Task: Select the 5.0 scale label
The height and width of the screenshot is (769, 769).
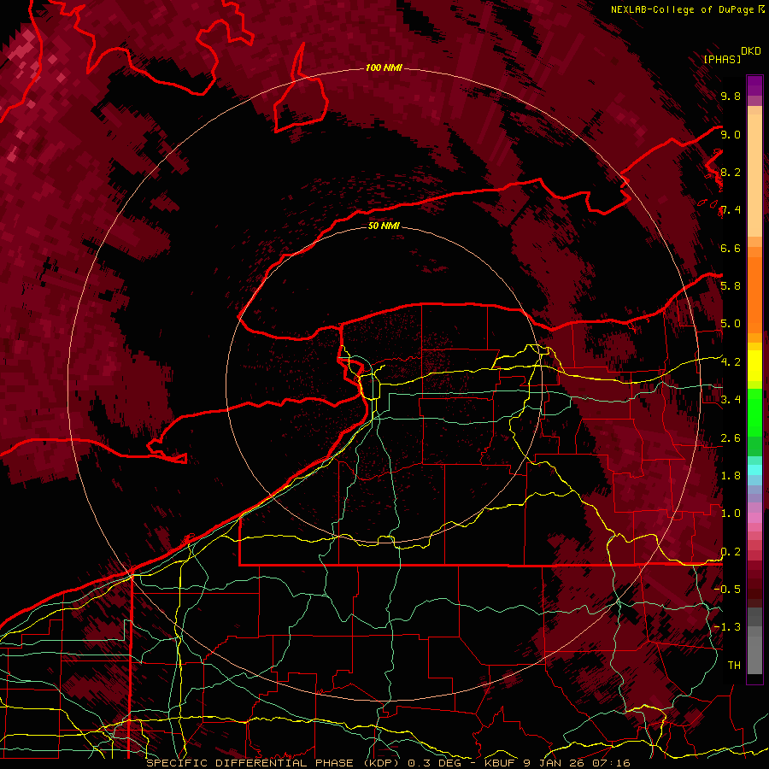Action: click(731, 324)
